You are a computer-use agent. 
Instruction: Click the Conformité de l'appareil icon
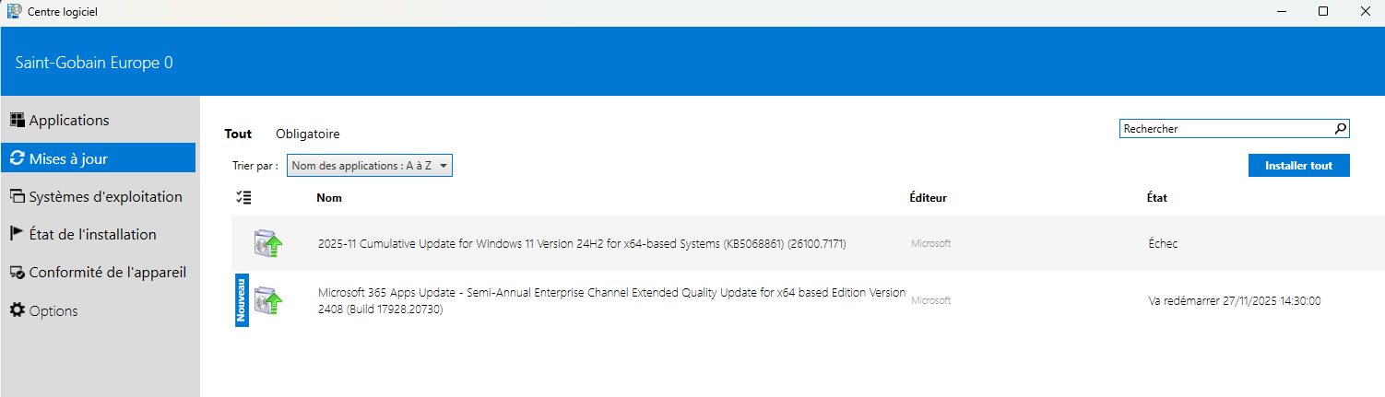point(17,273)
